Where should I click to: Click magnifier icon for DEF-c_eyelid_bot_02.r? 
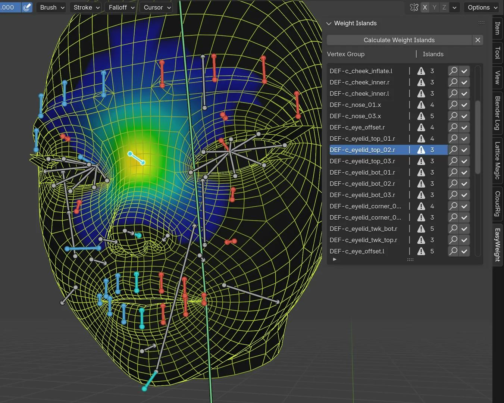click(453, 184)
